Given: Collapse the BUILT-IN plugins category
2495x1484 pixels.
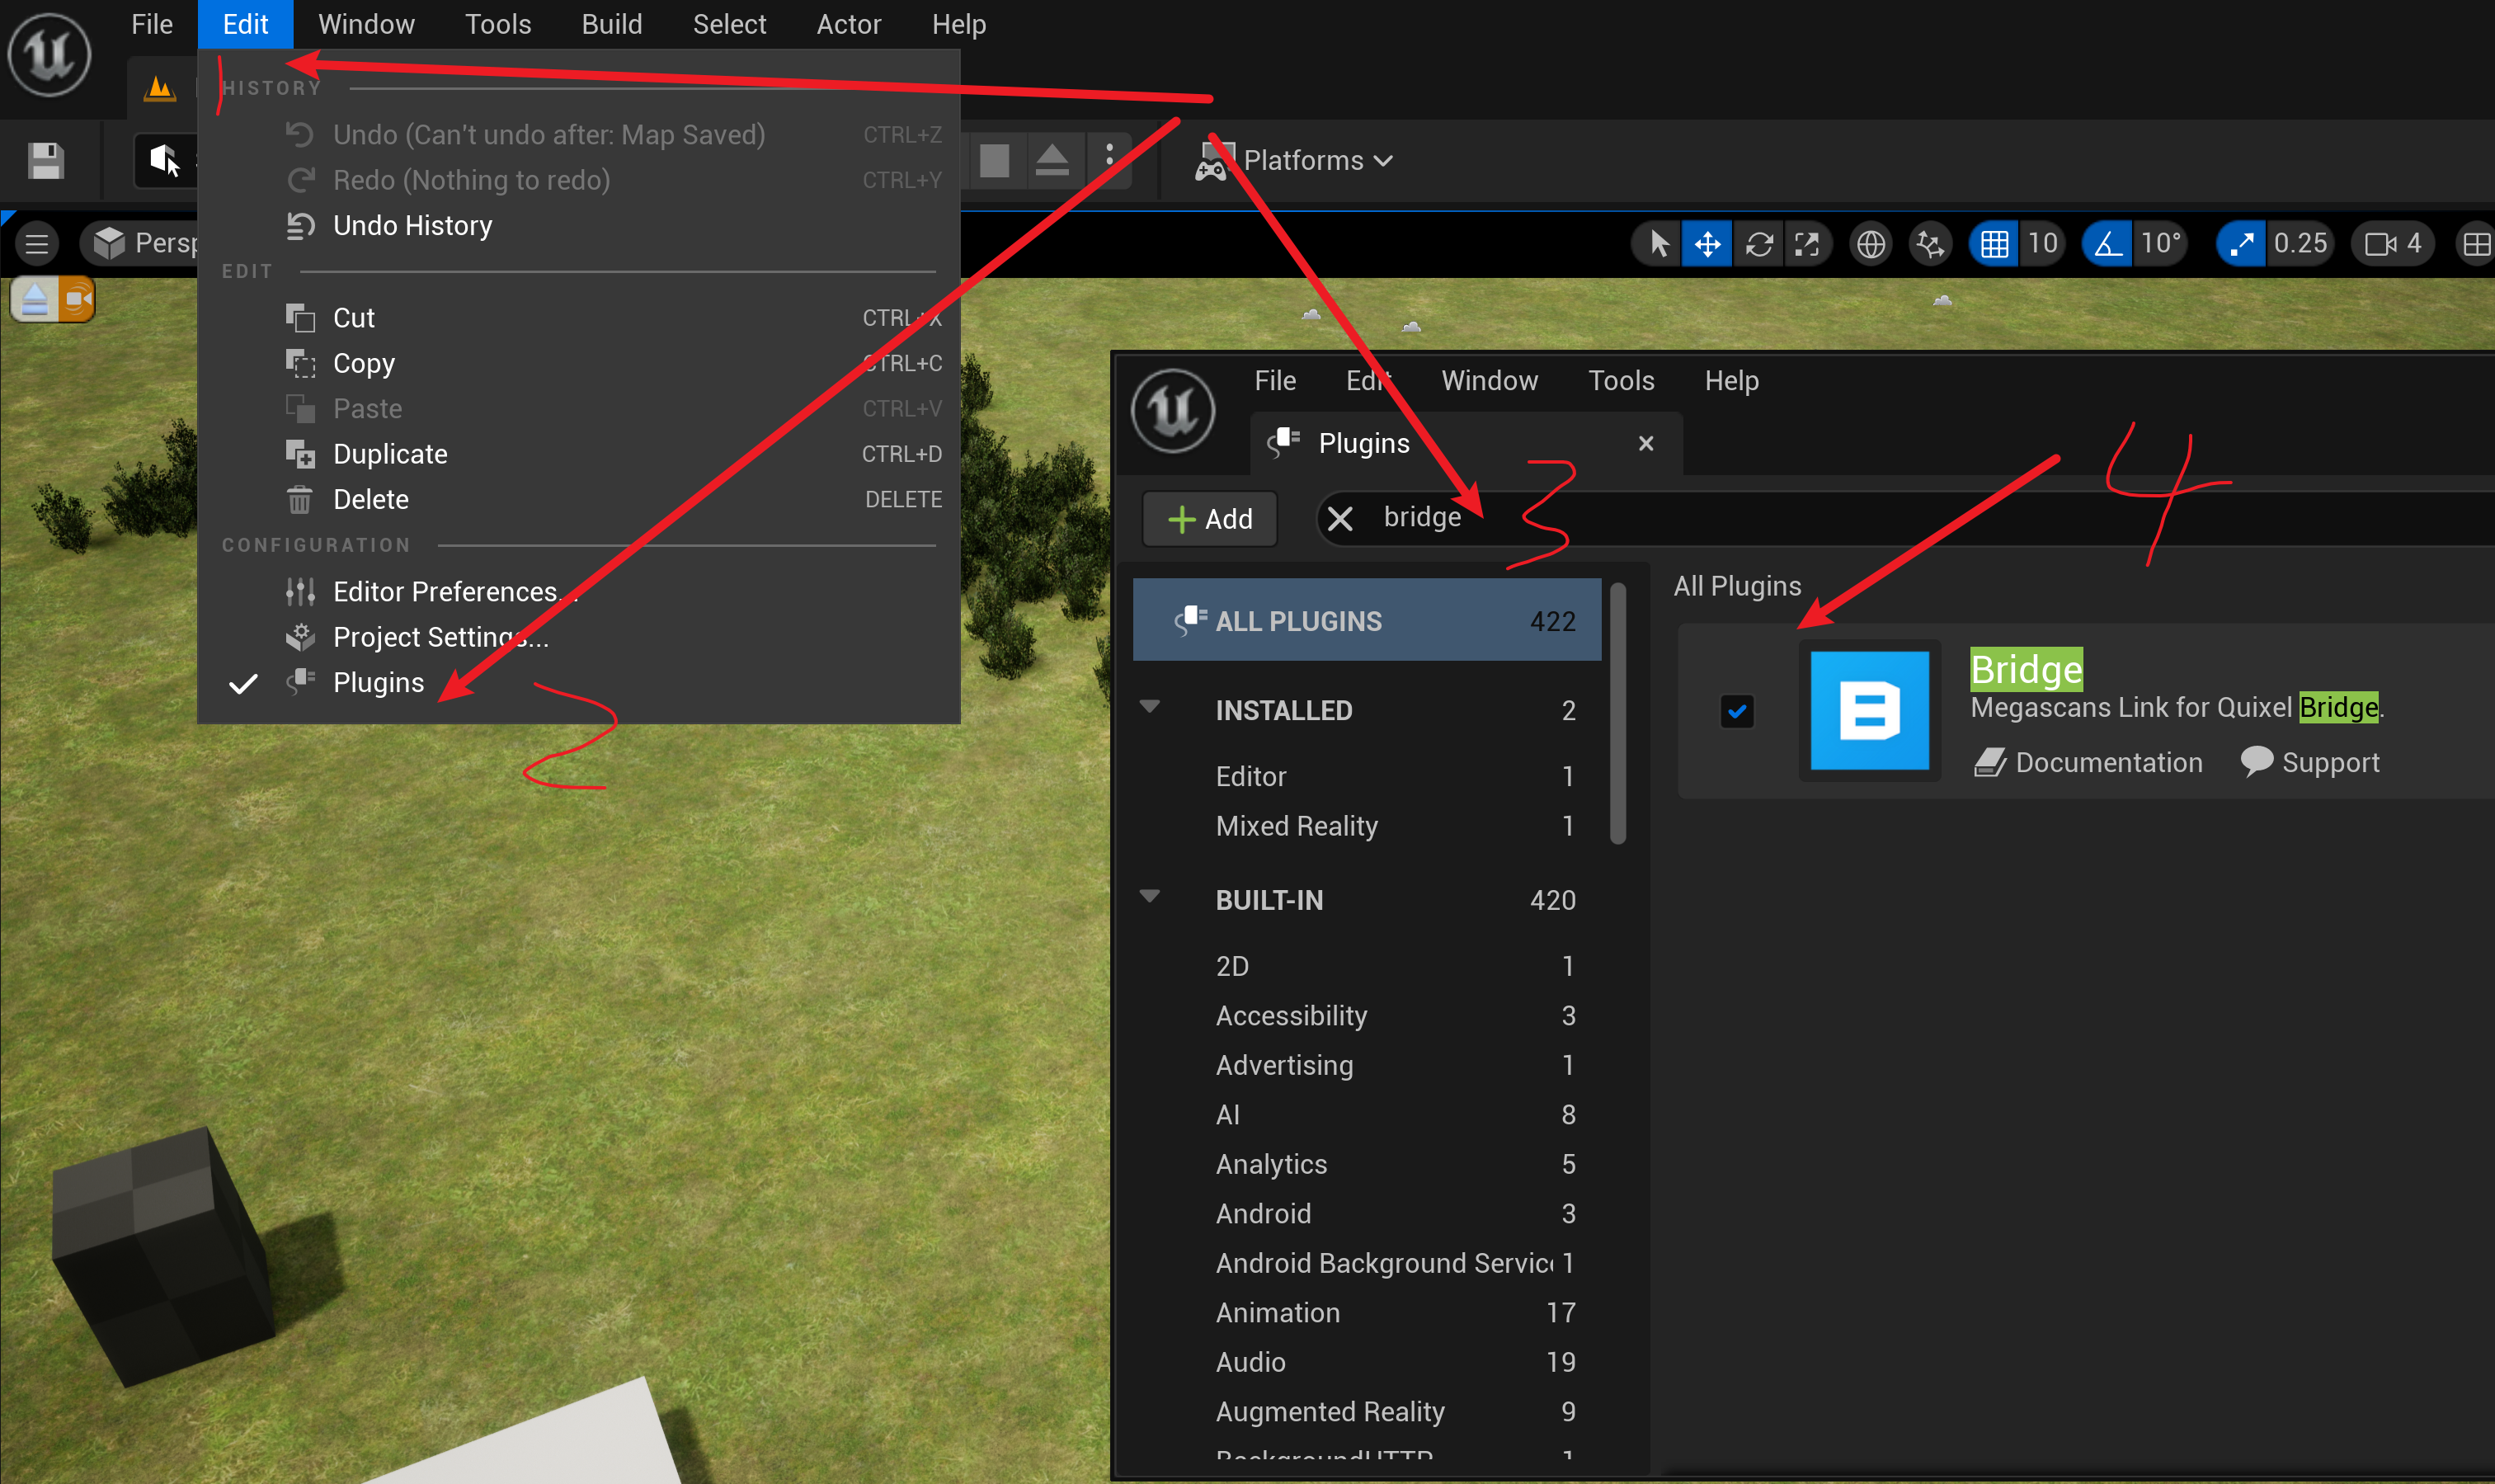Looking at the screenshot, I should point(1150,897).
